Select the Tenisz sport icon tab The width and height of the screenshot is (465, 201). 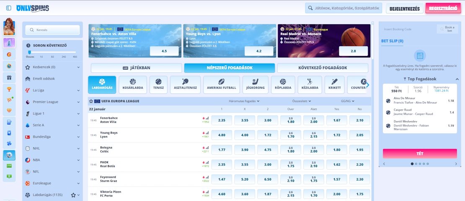pos(158,85)
